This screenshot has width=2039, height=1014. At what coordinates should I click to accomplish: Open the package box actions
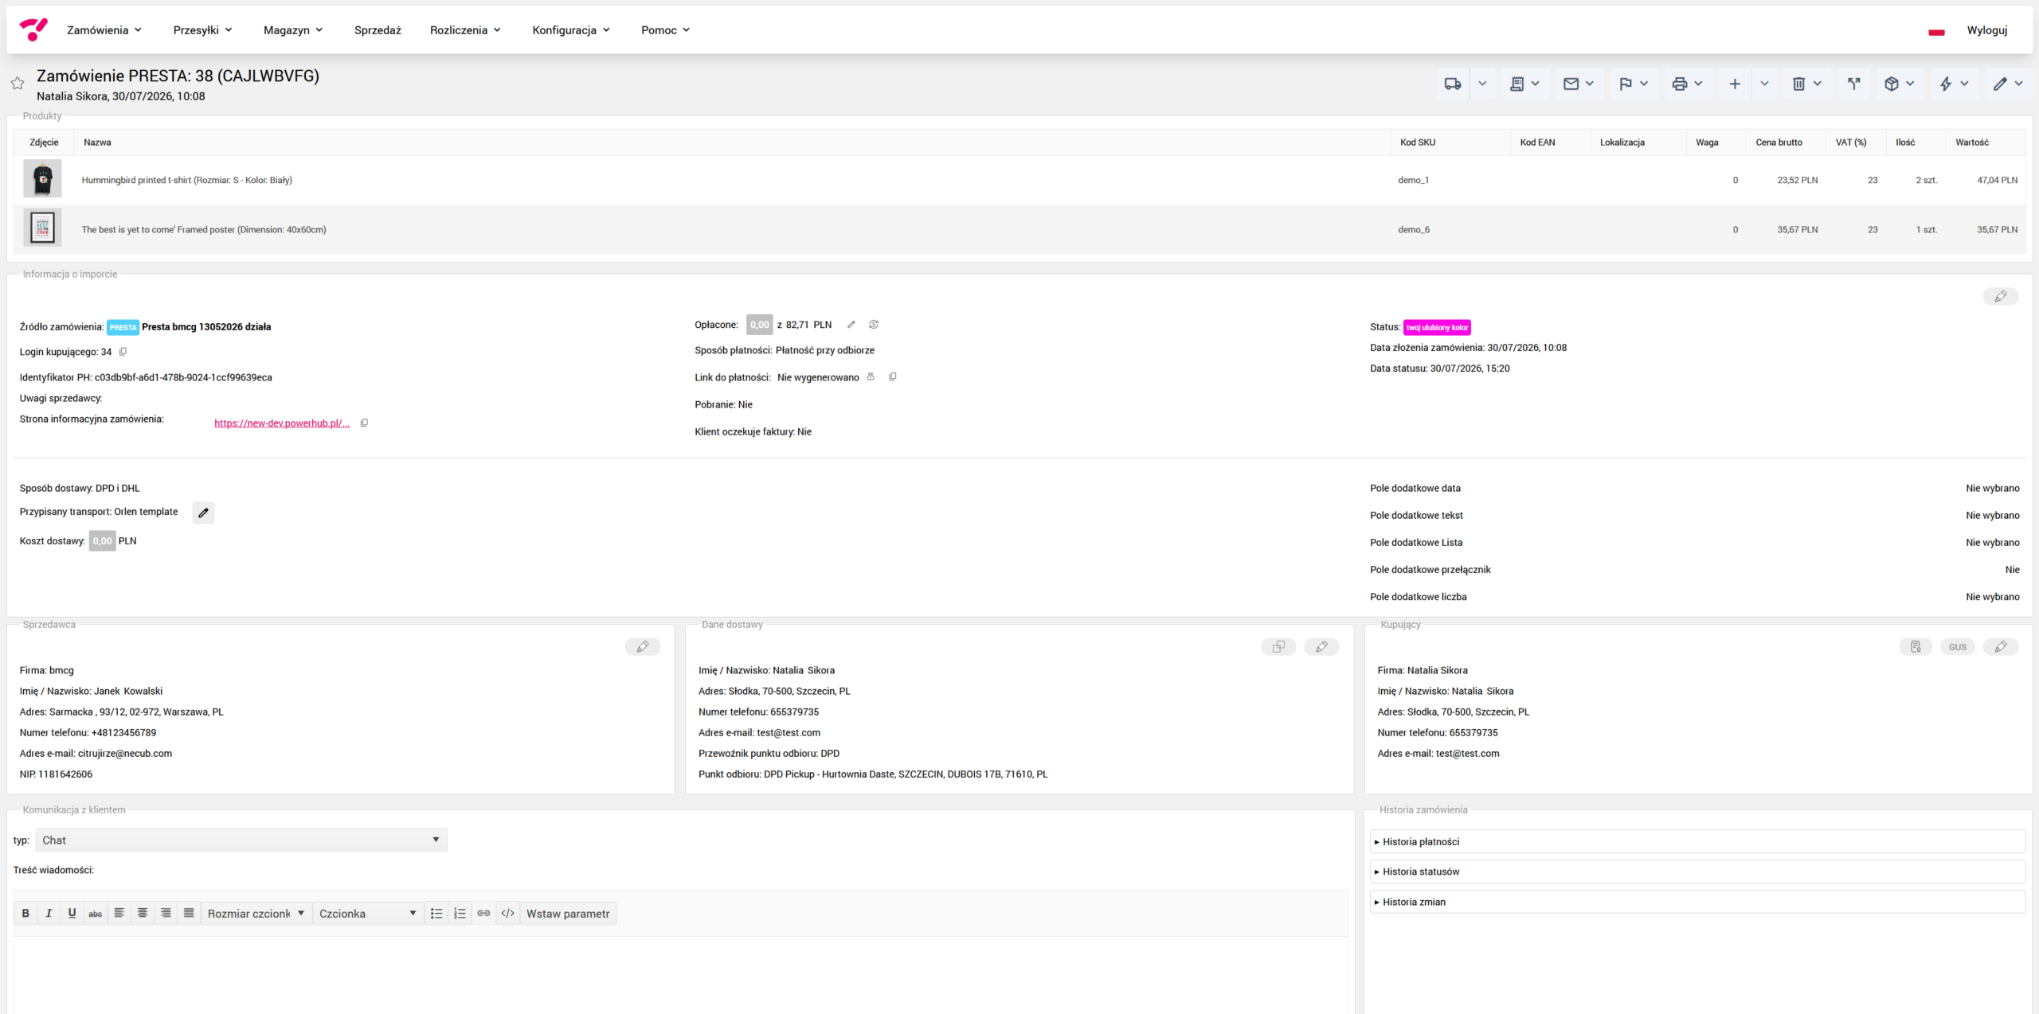coord(1899,84)
